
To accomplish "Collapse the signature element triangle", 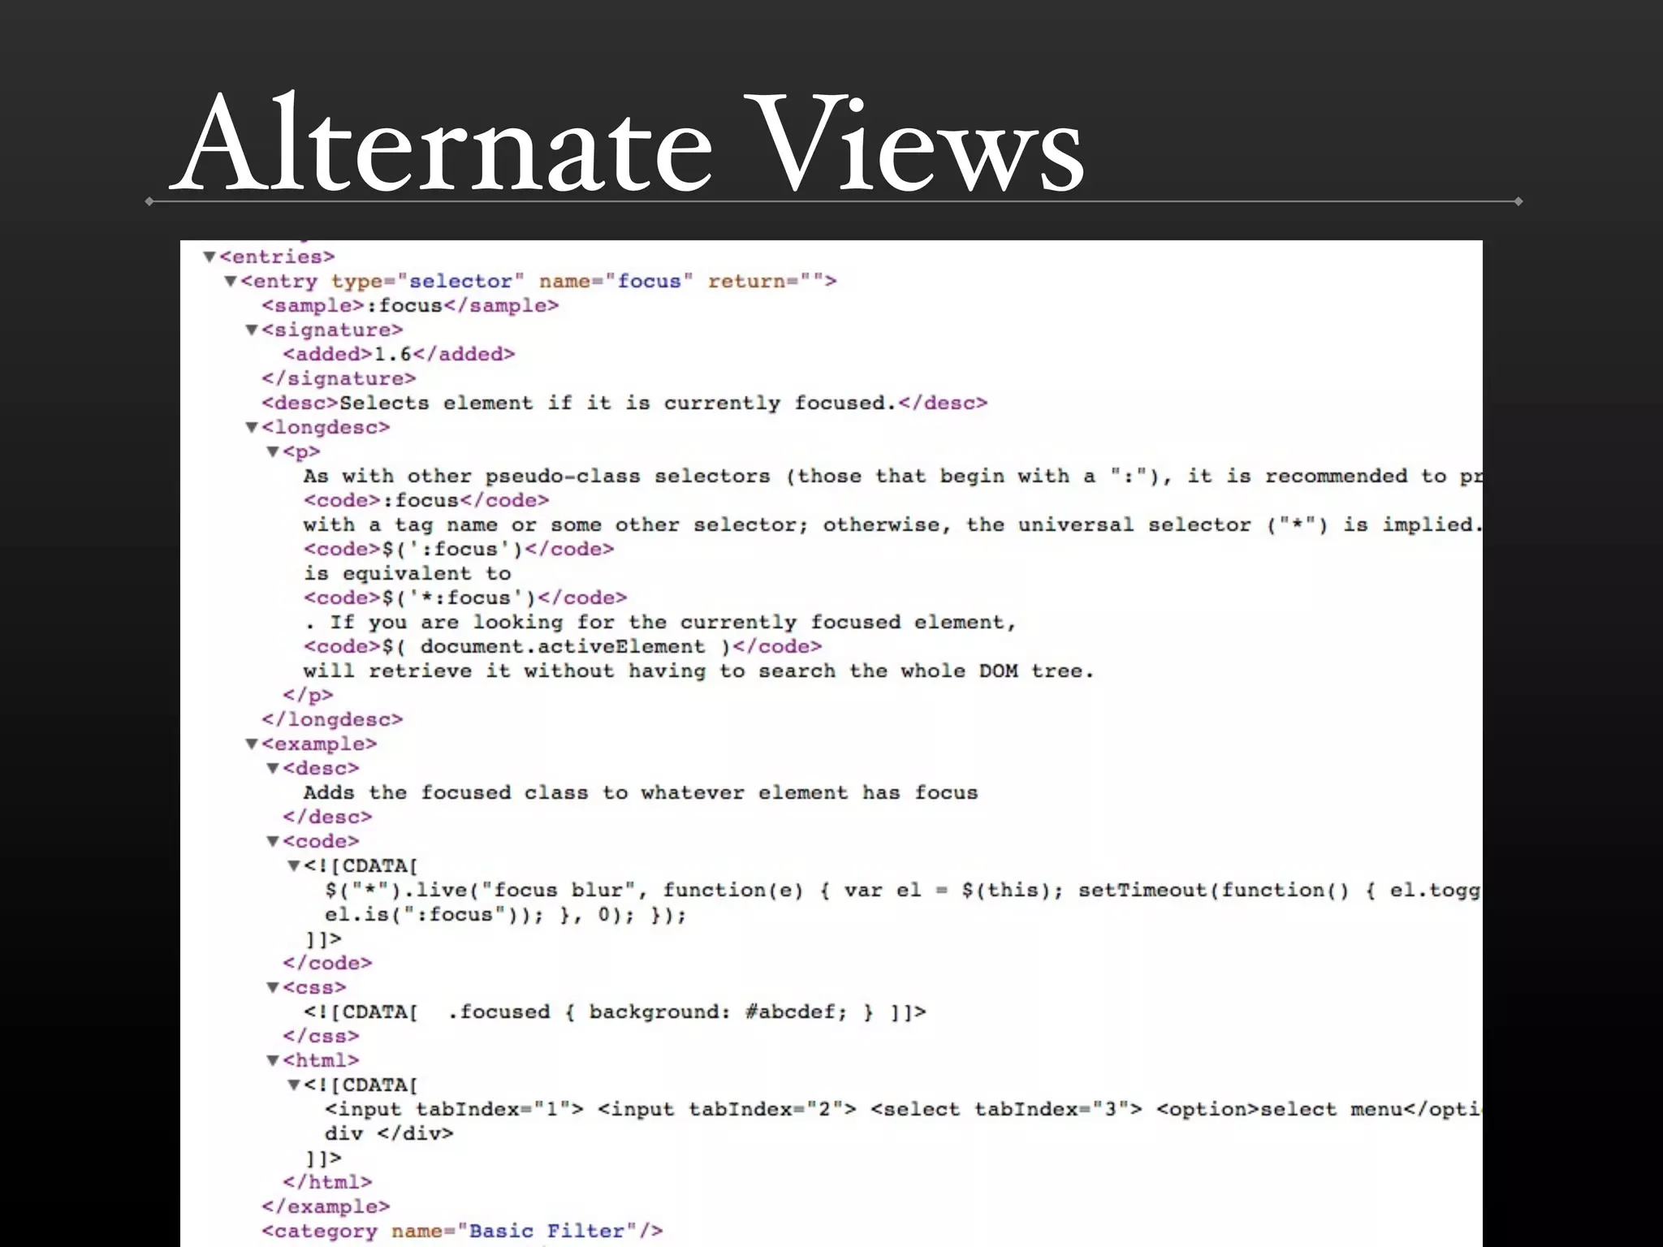I will (x=252, y=330).
